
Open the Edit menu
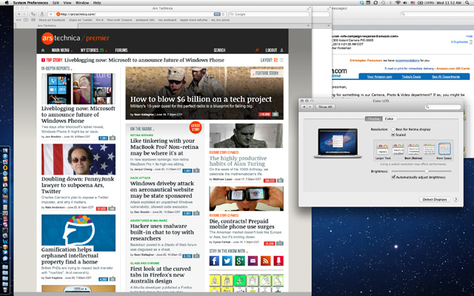(56, 3)
